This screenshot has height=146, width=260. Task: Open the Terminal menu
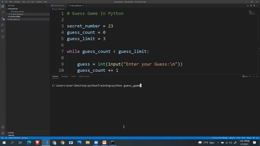coord(39,2)
